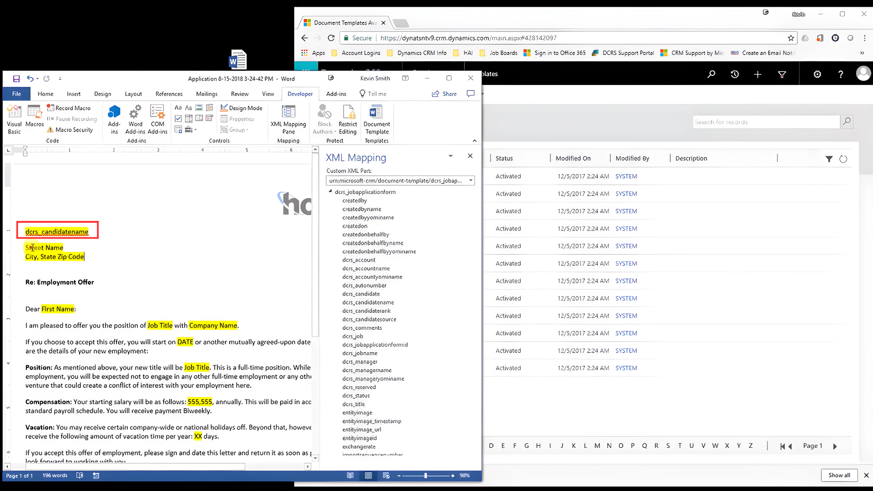Insert a Repeating Section content control
Viewport: 873px width, 491px height.
(178, 130)
